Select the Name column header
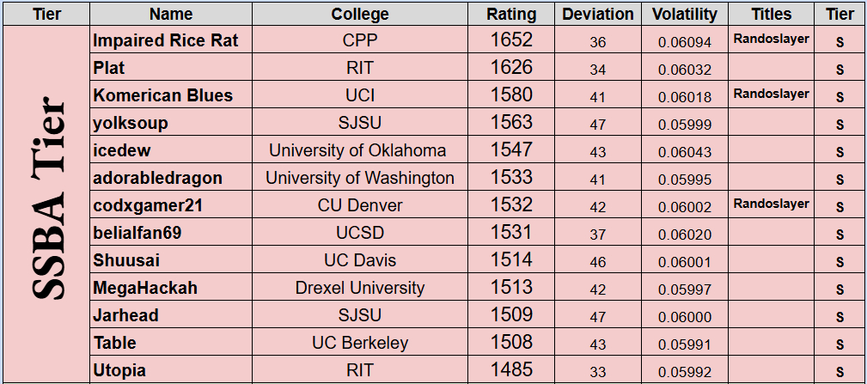Screen dimensions: 867x384 coord(170,14)
